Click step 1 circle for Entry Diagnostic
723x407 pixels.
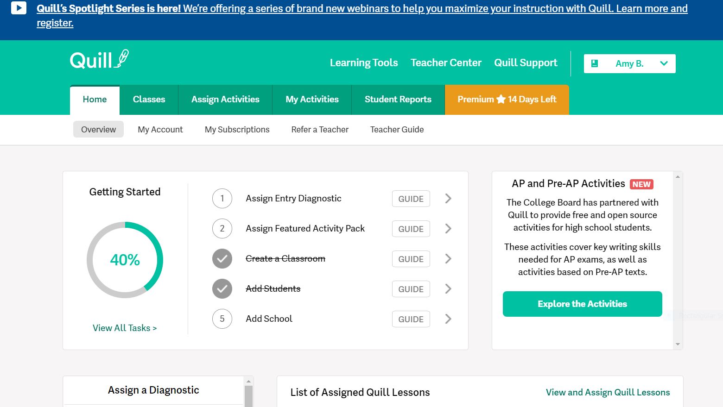pos(222,199)
